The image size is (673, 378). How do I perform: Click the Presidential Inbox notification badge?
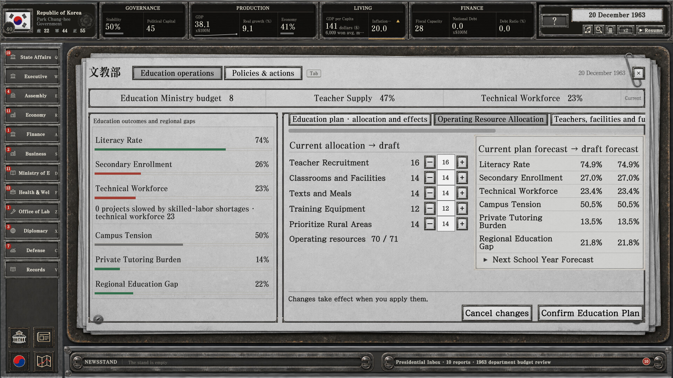pos(646,362)
